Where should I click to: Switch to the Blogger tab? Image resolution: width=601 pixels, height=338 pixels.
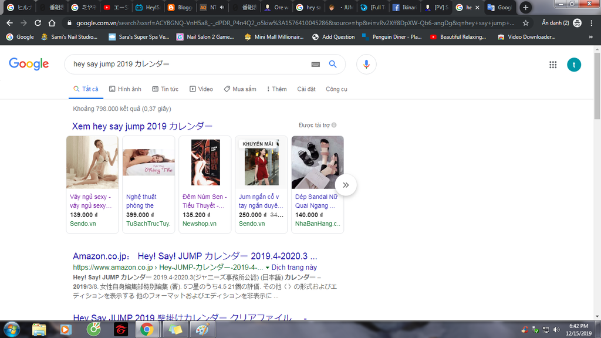pyautogui.click(x=180, y=7)
